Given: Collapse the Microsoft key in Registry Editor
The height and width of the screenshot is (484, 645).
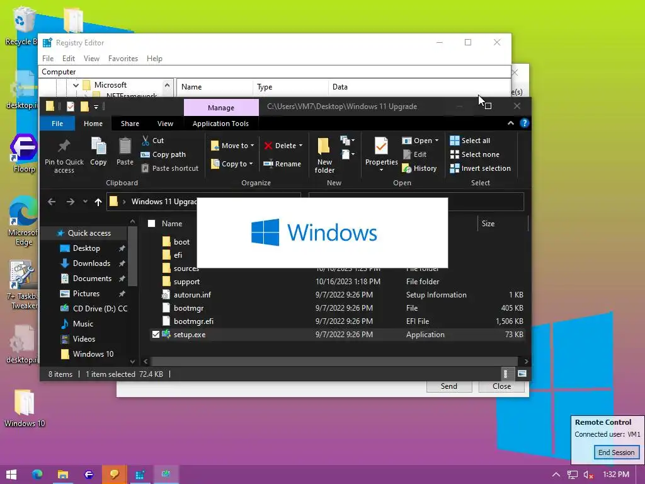Looking at the screenshot, I should point(76,85).
